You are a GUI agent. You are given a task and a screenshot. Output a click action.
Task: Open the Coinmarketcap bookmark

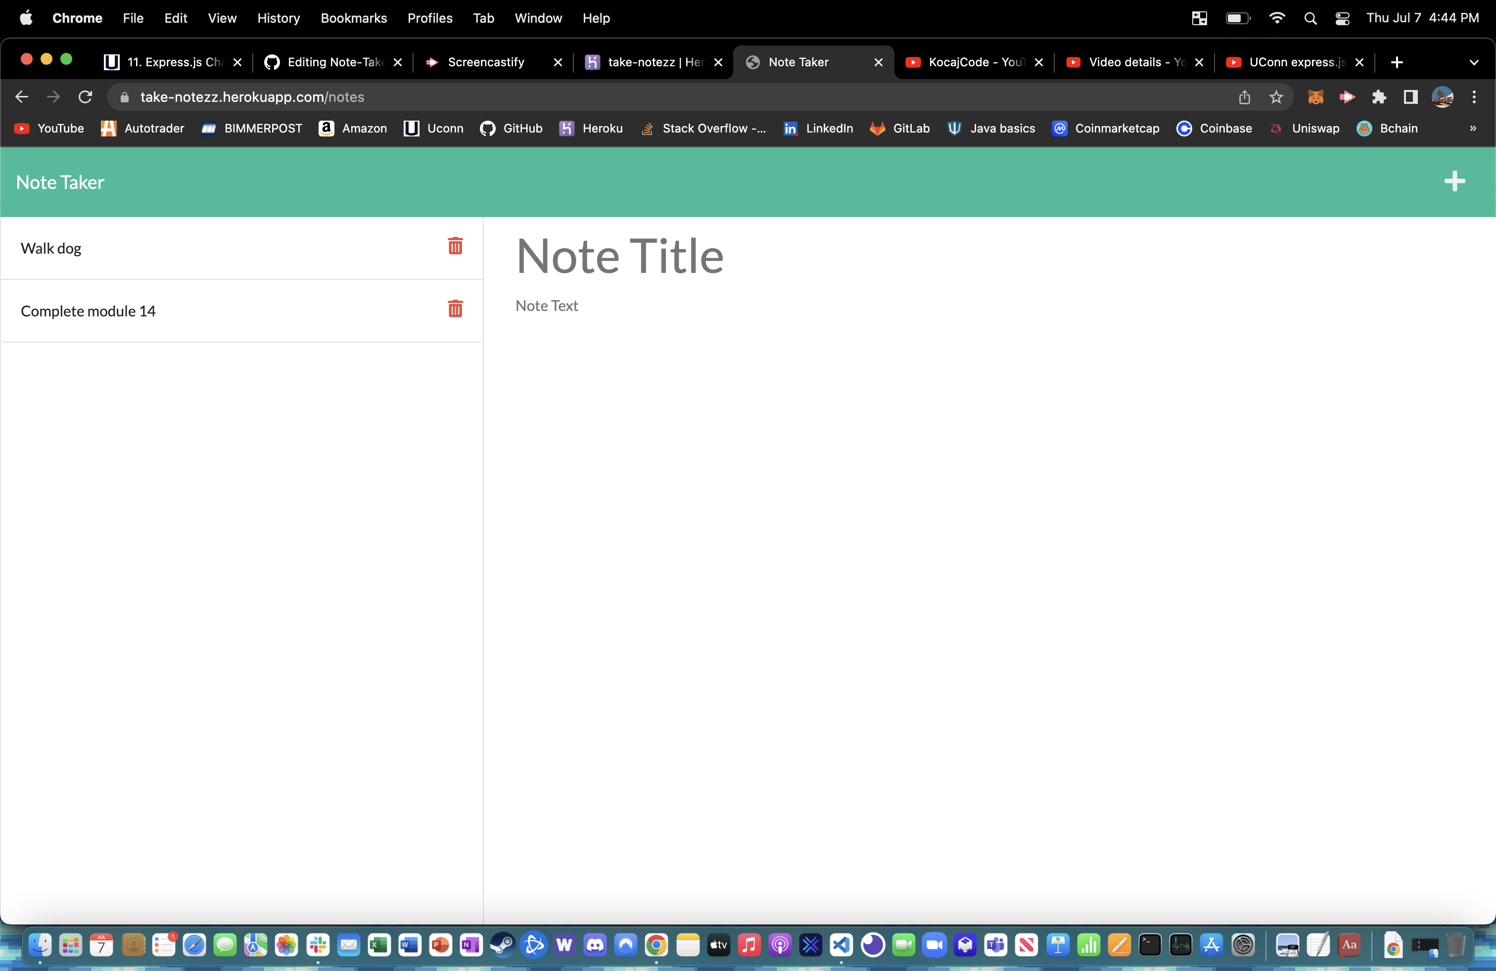click(1106, 128)
